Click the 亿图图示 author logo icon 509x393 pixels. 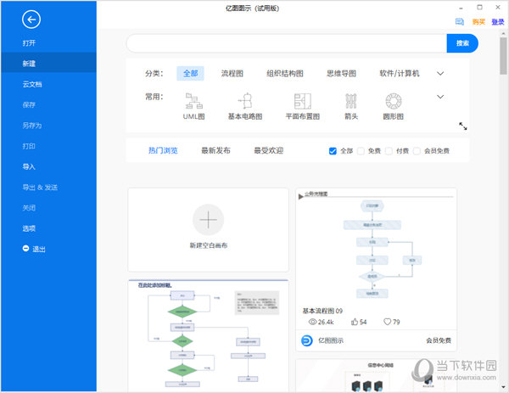(x=307, y=340)
